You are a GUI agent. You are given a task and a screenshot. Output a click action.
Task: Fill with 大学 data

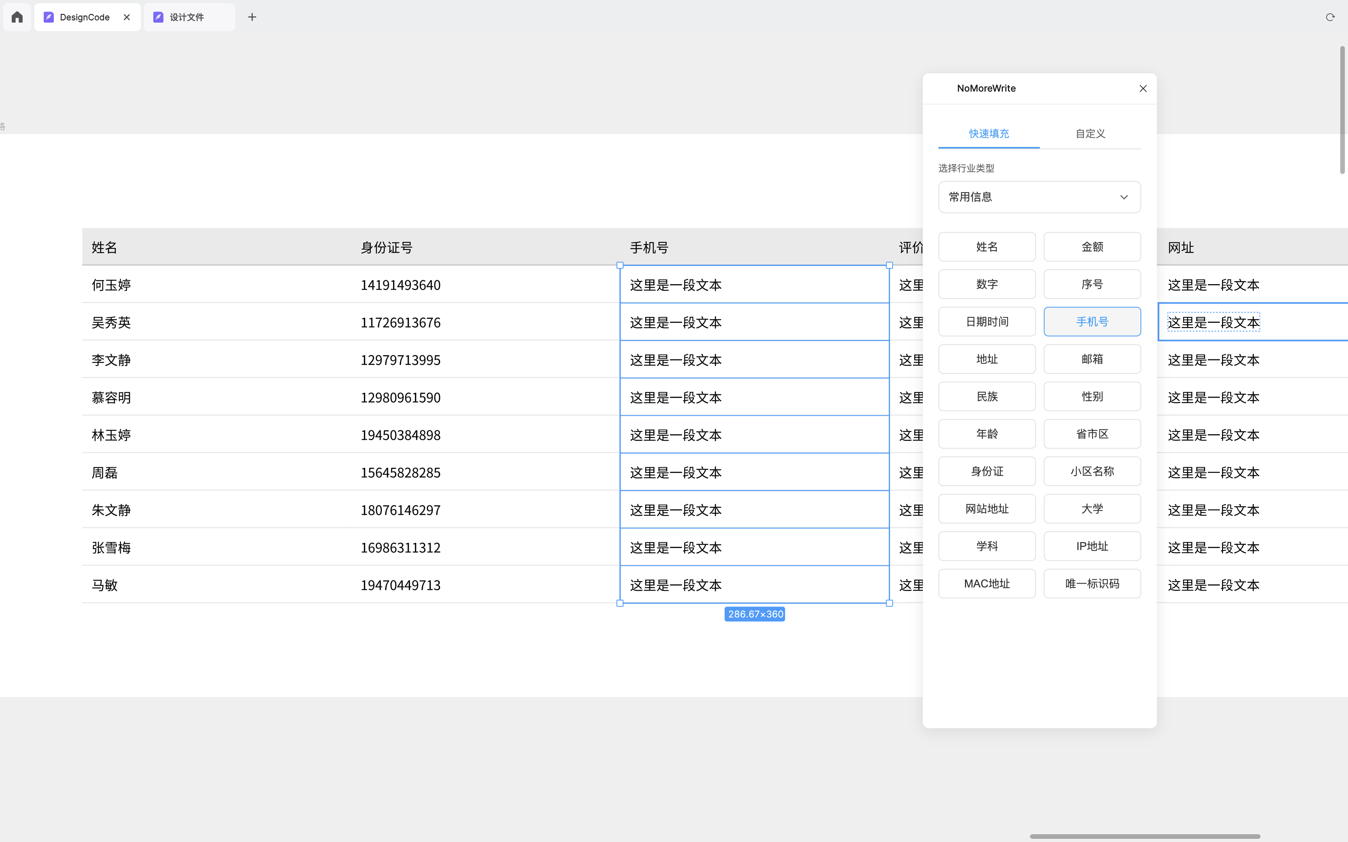(x=1092, y=508)
